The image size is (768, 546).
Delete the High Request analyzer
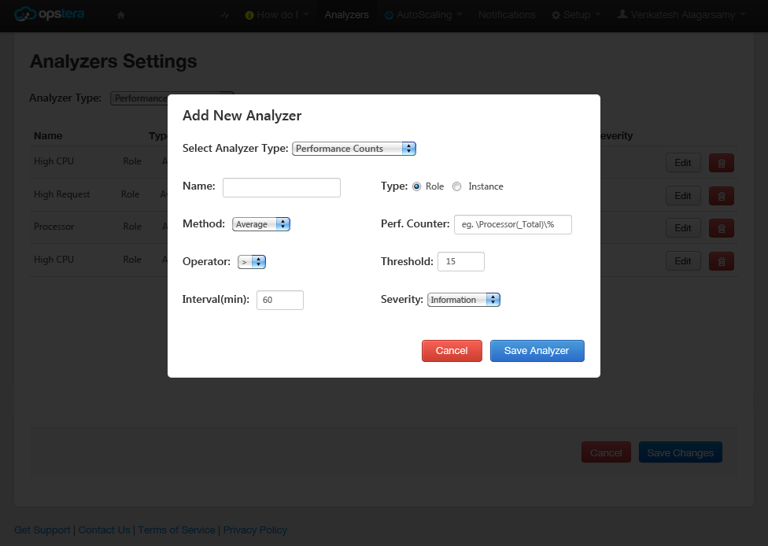(721, 196)
